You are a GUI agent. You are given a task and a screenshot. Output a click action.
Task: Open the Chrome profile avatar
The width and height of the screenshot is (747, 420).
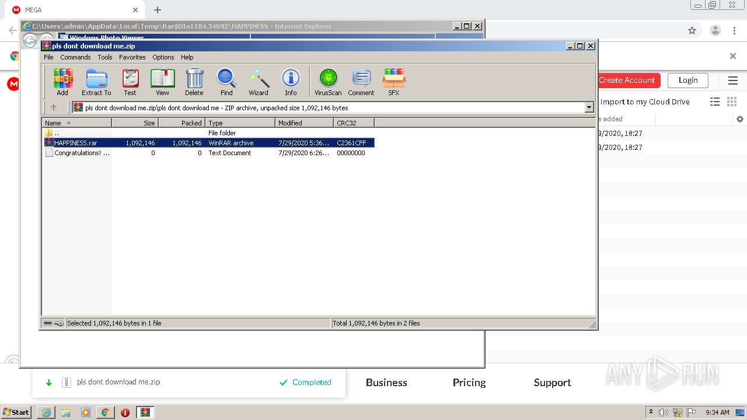tap(715, 30)
